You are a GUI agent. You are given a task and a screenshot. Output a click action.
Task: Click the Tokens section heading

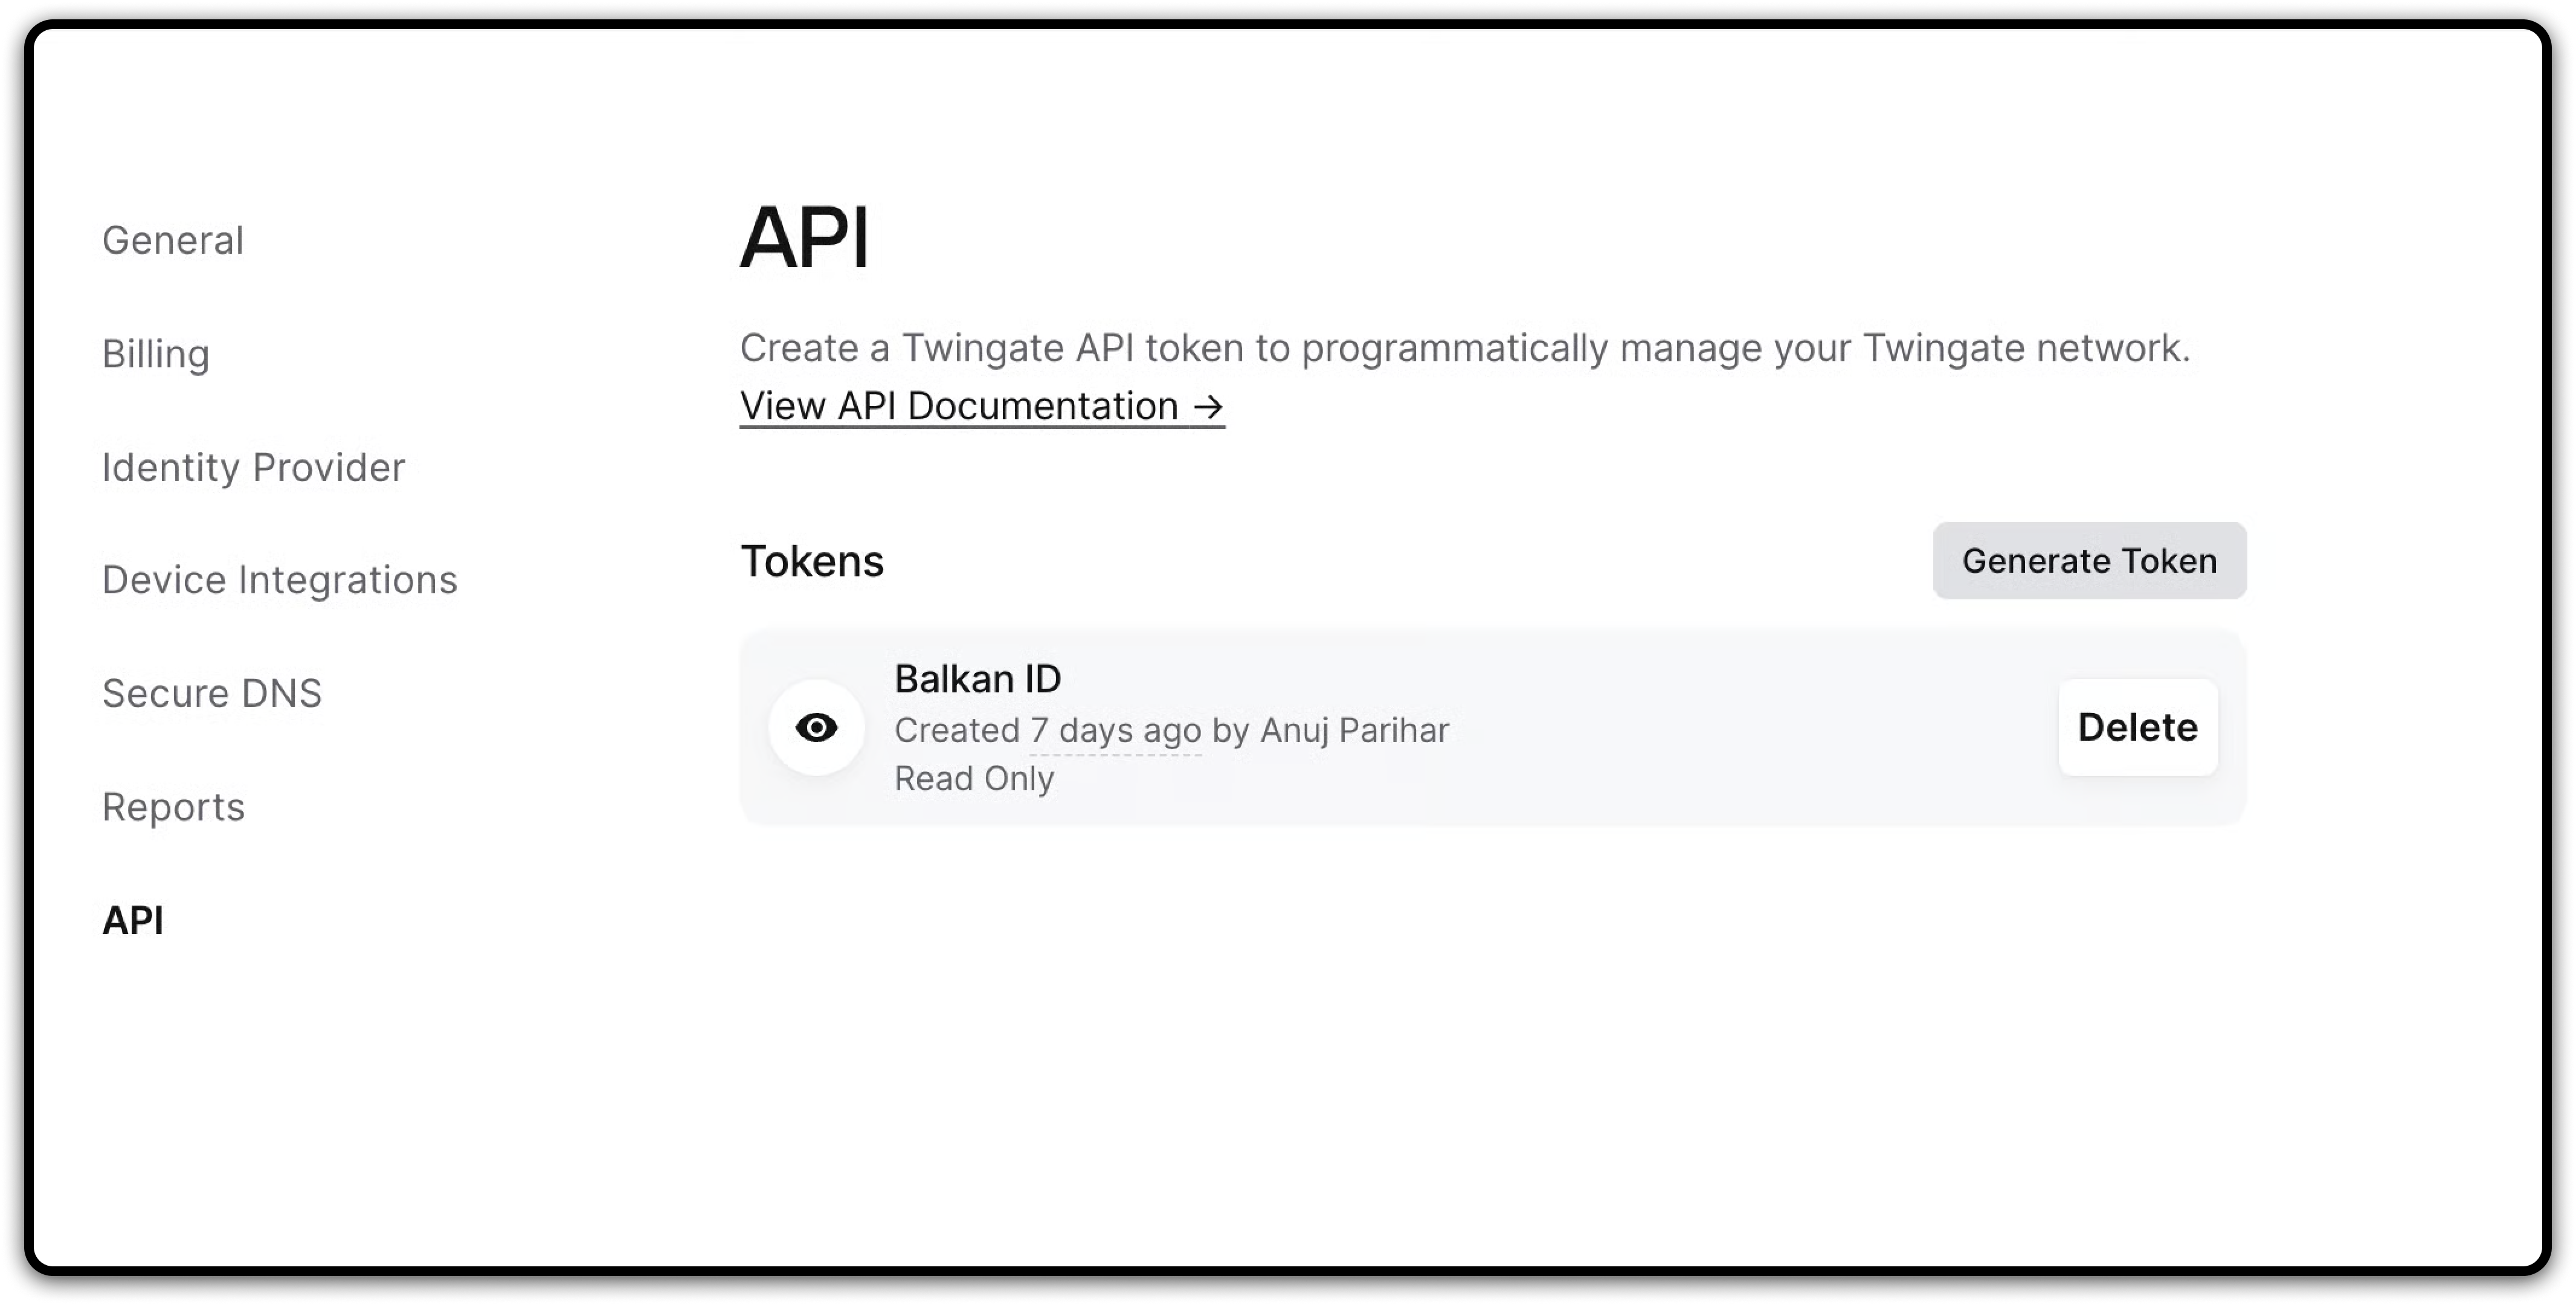click(x=811, y=561)
